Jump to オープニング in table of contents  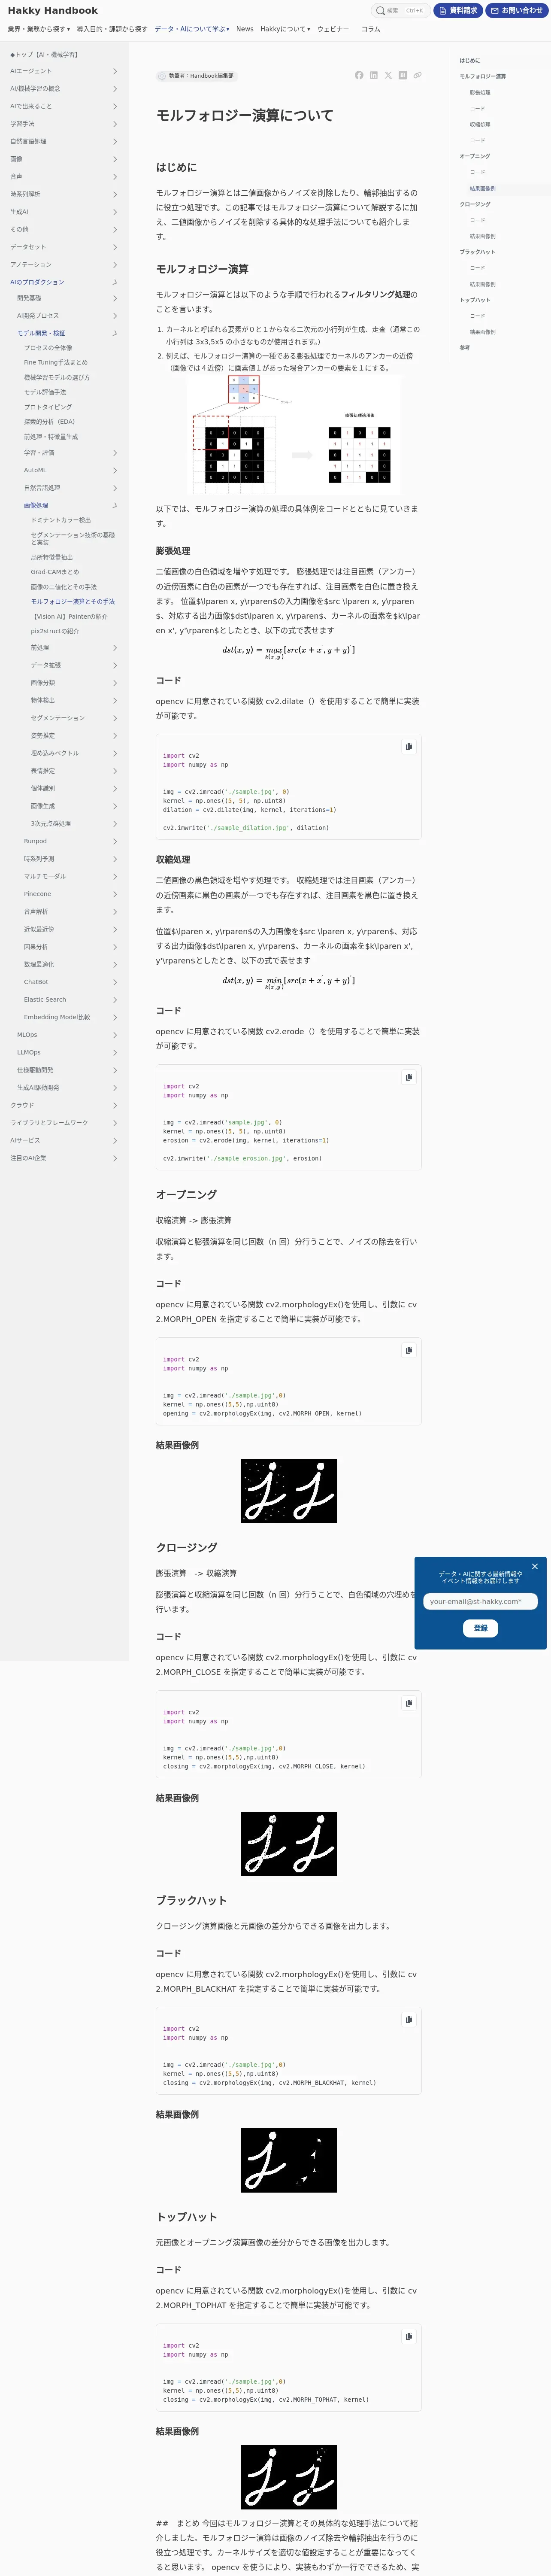pyautogui.click(x=475, y=156)
